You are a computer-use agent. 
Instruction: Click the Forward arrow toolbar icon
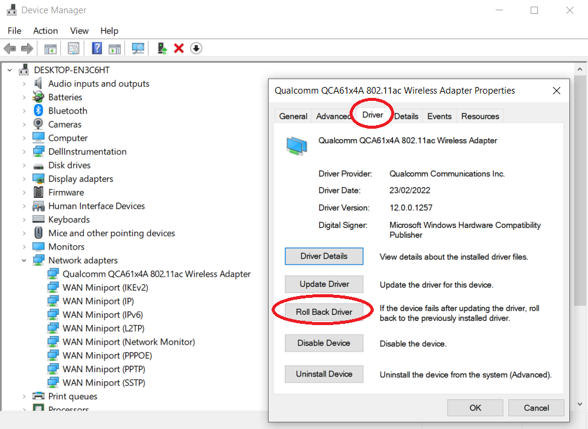click(x=27, y=48)
